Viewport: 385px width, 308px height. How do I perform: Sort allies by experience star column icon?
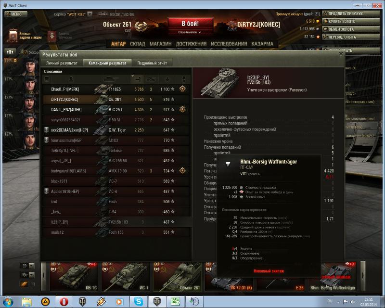pos(167,79)
